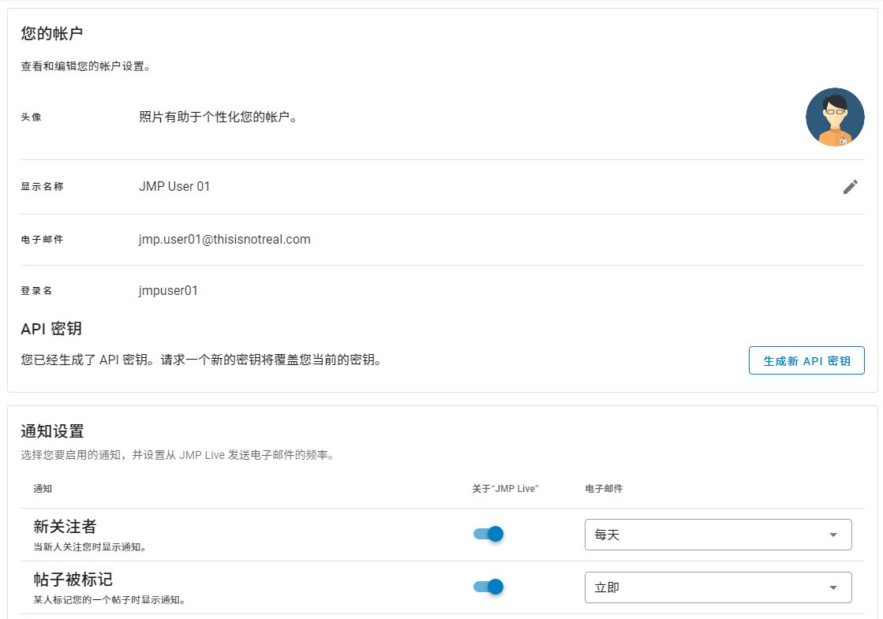Open the "立即" email frequency dropdown
883x619 pixels.
tap(717, 587)
